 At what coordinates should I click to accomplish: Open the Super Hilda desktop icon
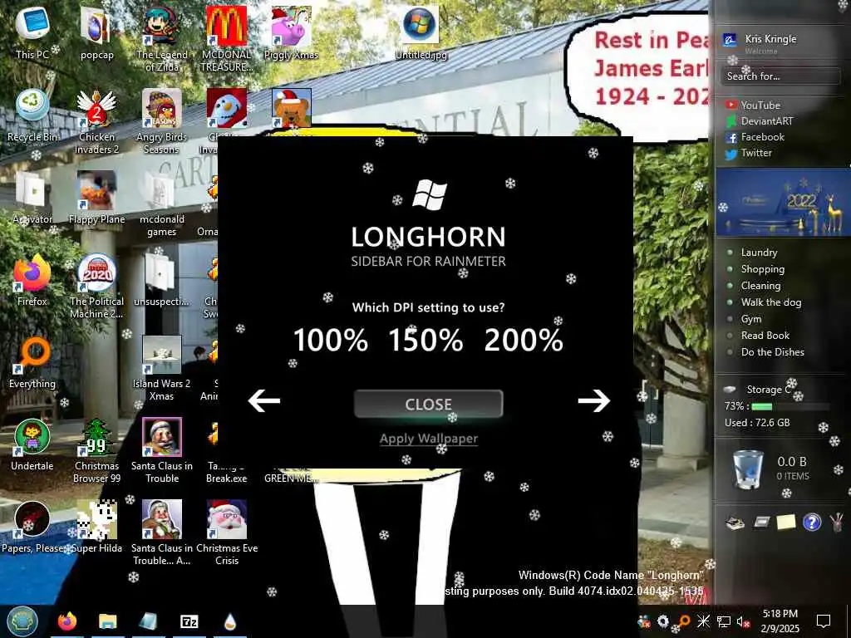[96, 527]
